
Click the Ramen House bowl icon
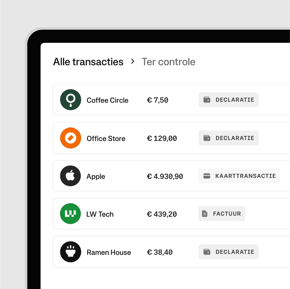pyautogui.click(x=71, y=252)
